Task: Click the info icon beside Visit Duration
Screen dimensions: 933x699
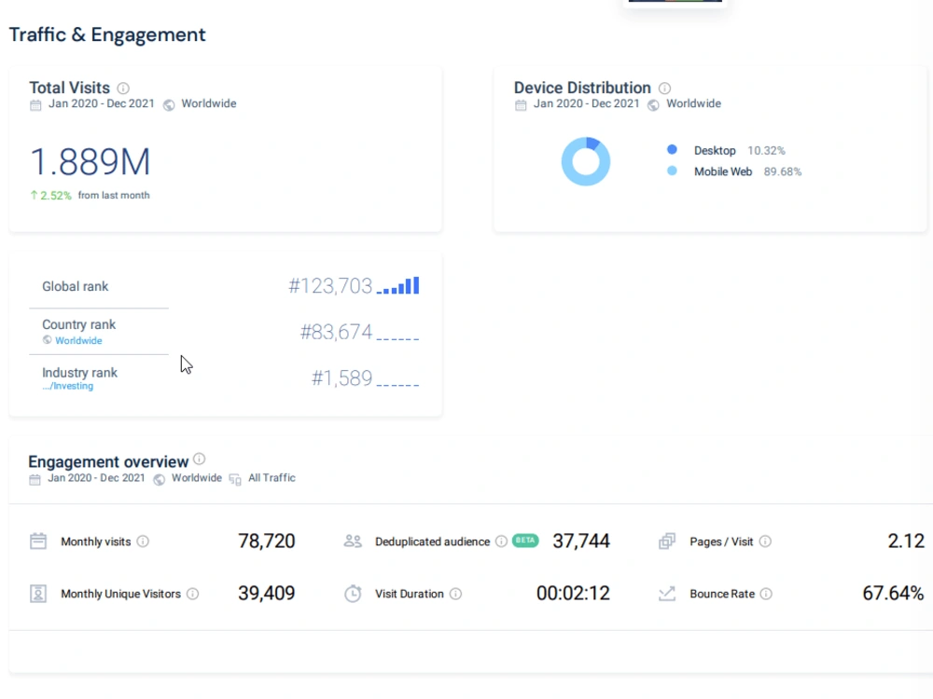Action: coord(456,594)
